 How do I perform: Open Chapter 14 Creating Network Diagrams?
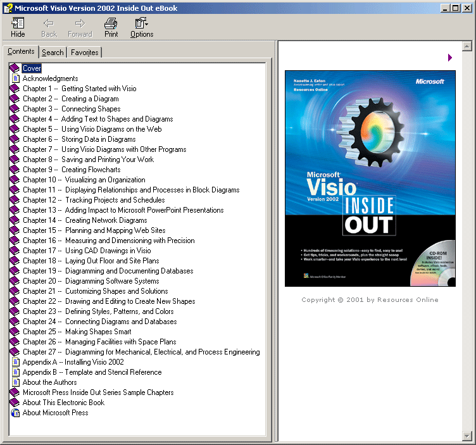[85, 220]
